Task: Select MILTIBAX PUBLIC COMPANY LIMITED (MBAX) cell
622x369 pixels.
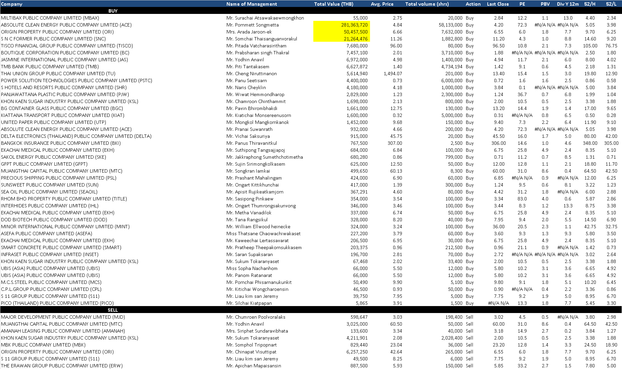Action: coord(50,18)
